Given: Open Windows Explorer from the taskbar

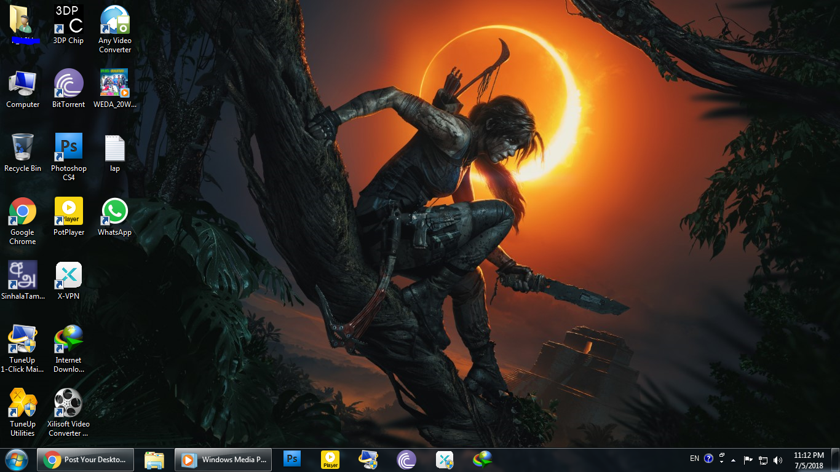Looking at the screenshot, I should click(x=154, y=460).
